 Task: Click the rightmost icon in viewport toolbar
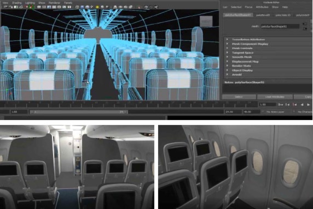tap(156, 7)
